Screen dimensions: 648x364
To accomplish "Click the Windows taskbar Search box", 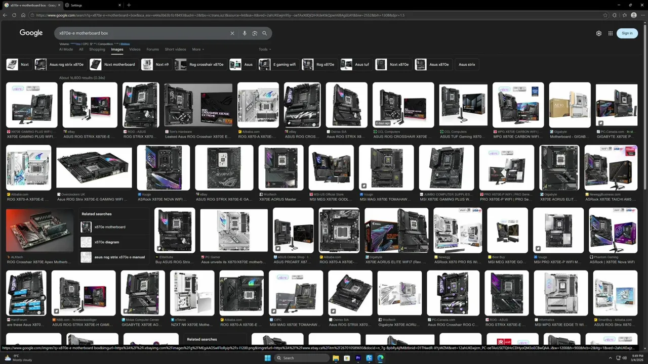I will (x=302, y=358).
